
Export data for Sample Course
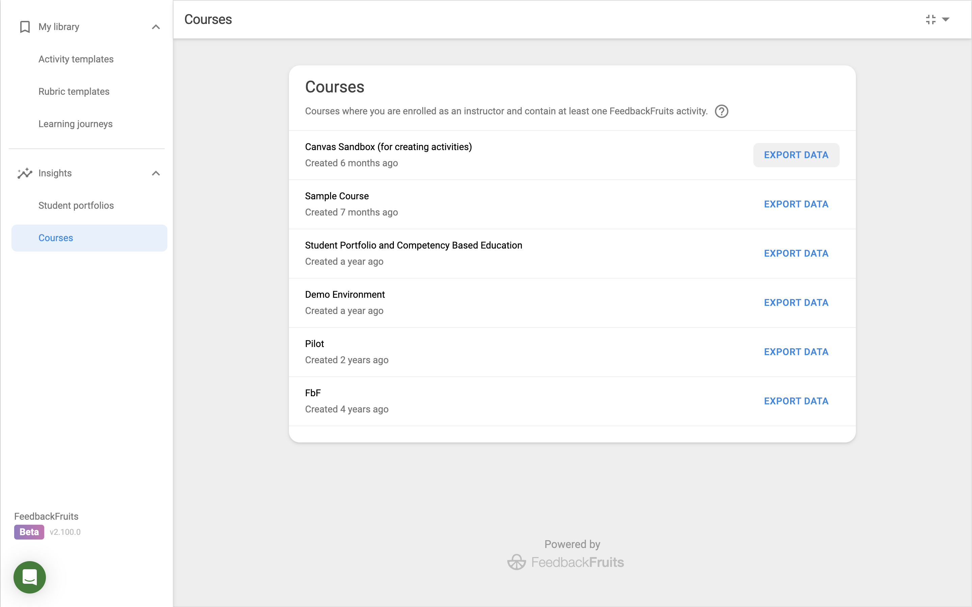point(796,204)
